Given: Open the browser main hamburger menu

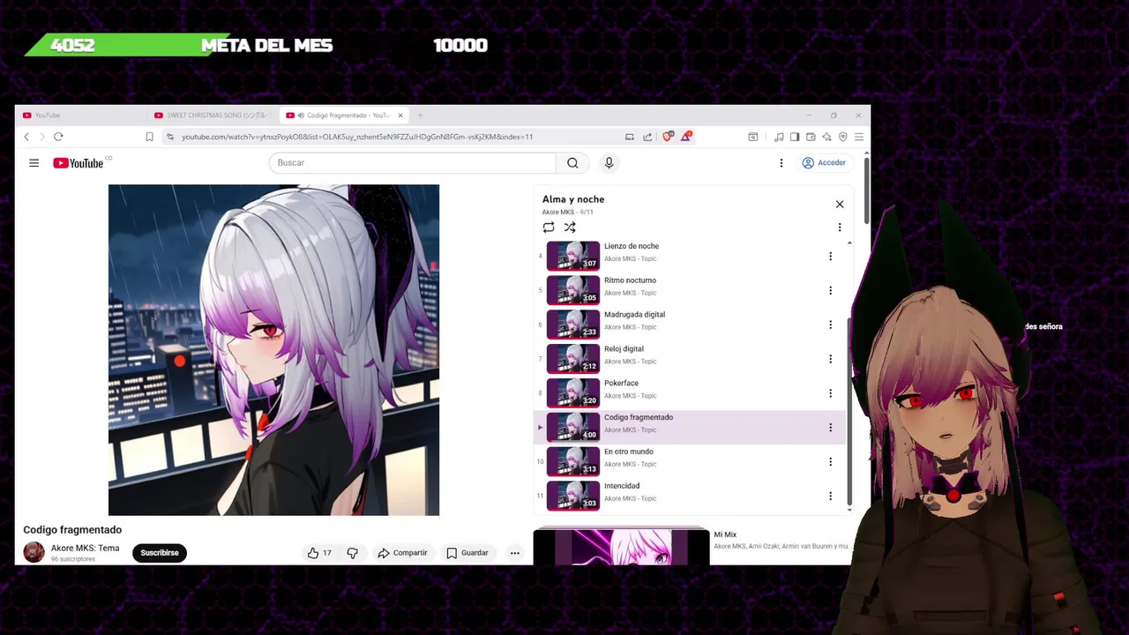Looking at the screenshot, I should [x=858, y=137].
